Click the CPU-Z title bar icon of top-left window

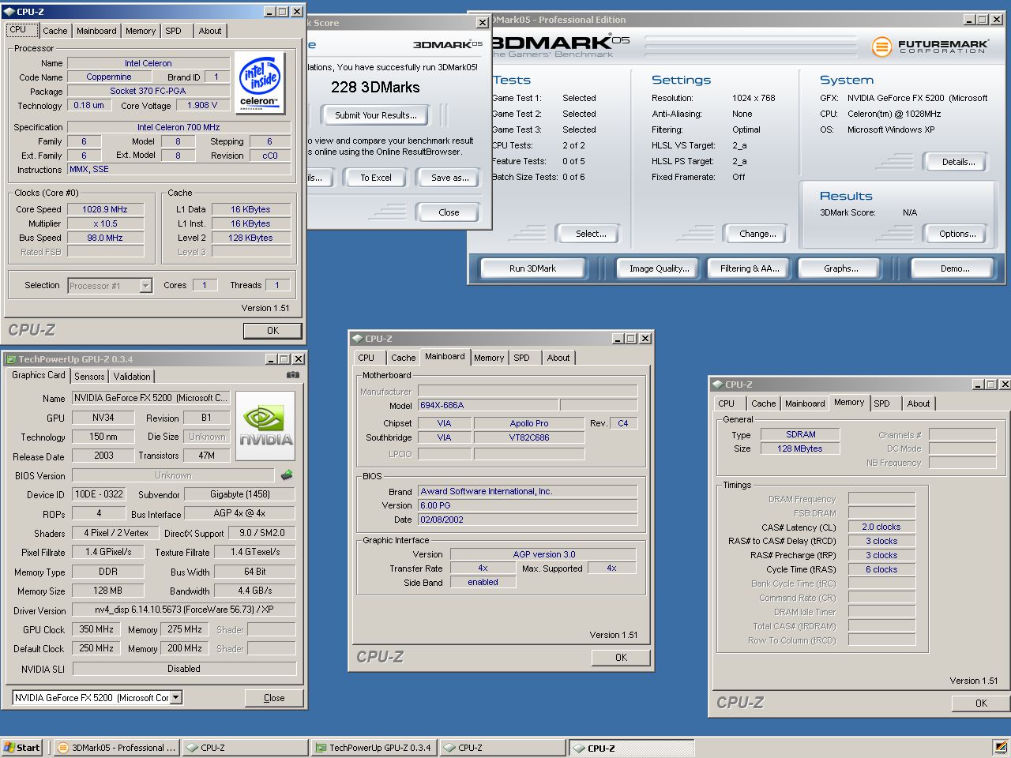pos(9,11)
